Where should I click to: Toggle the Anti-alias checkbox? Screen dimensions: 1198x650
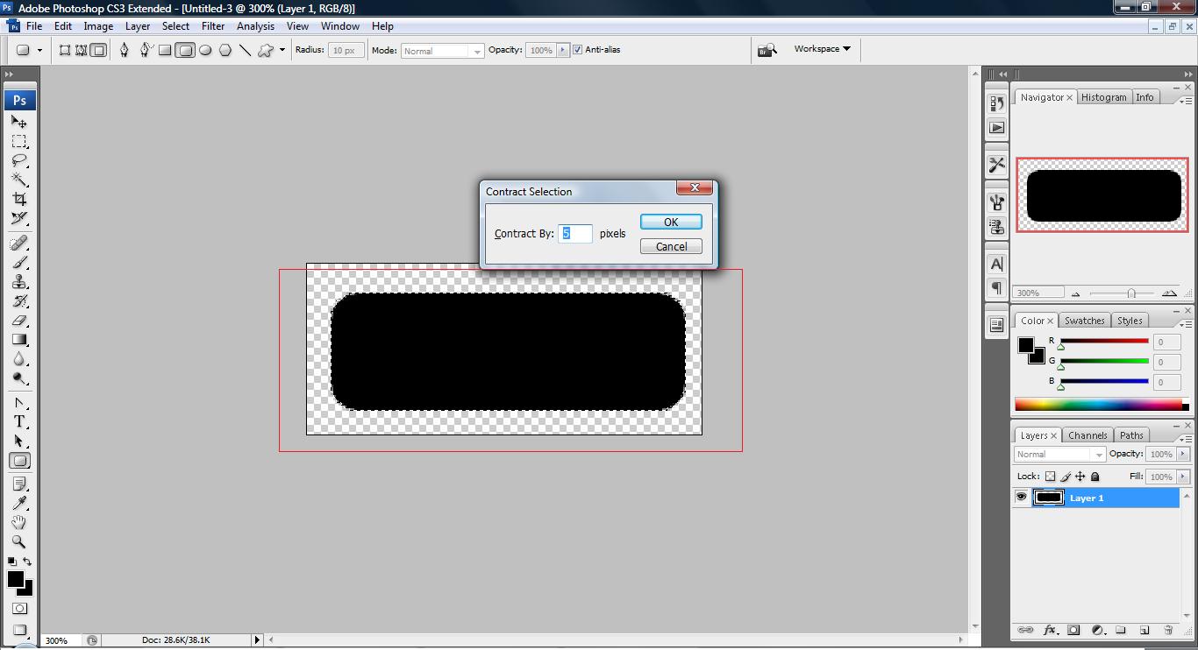point(577,50)
